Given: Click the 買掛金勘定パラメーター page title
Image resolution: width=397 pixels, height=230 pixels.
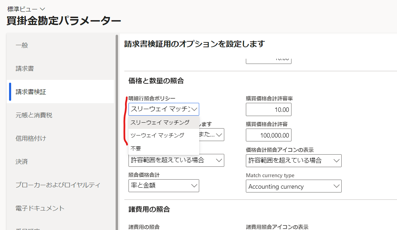Looking at the screenshot, I should (64, 21).
